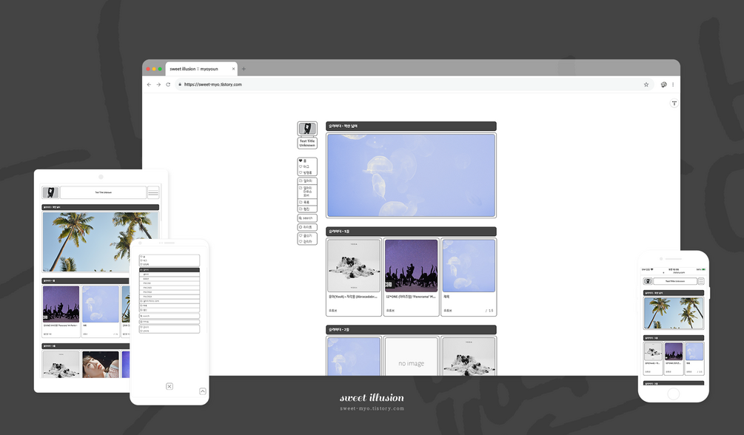
Task: Click the sidebar search box
Action: click(307, 218)
